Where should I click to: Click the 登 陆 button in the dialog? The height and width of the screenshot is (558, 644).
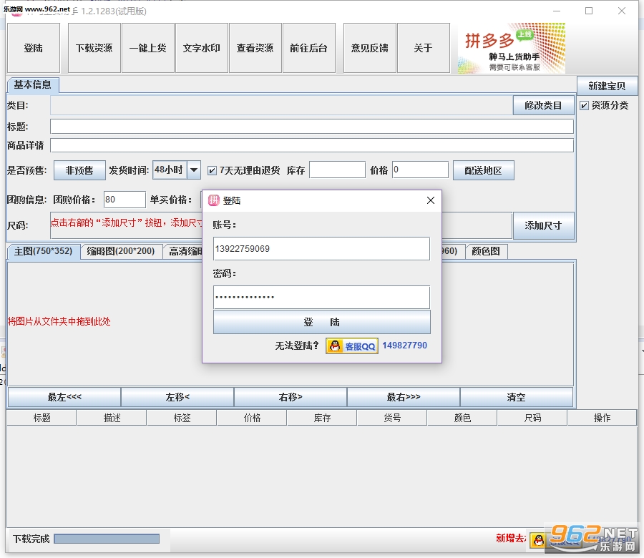(x=321, y=322)
